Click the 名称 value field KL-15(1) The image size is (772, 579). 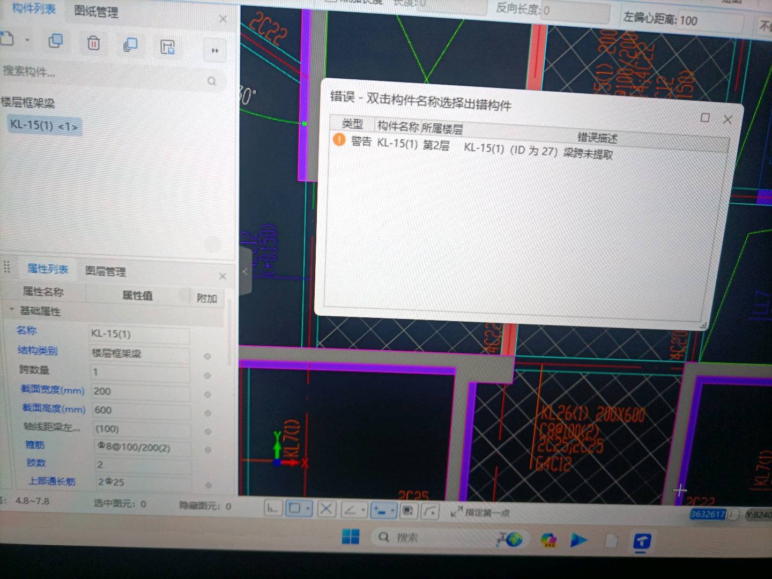point(139,334)
